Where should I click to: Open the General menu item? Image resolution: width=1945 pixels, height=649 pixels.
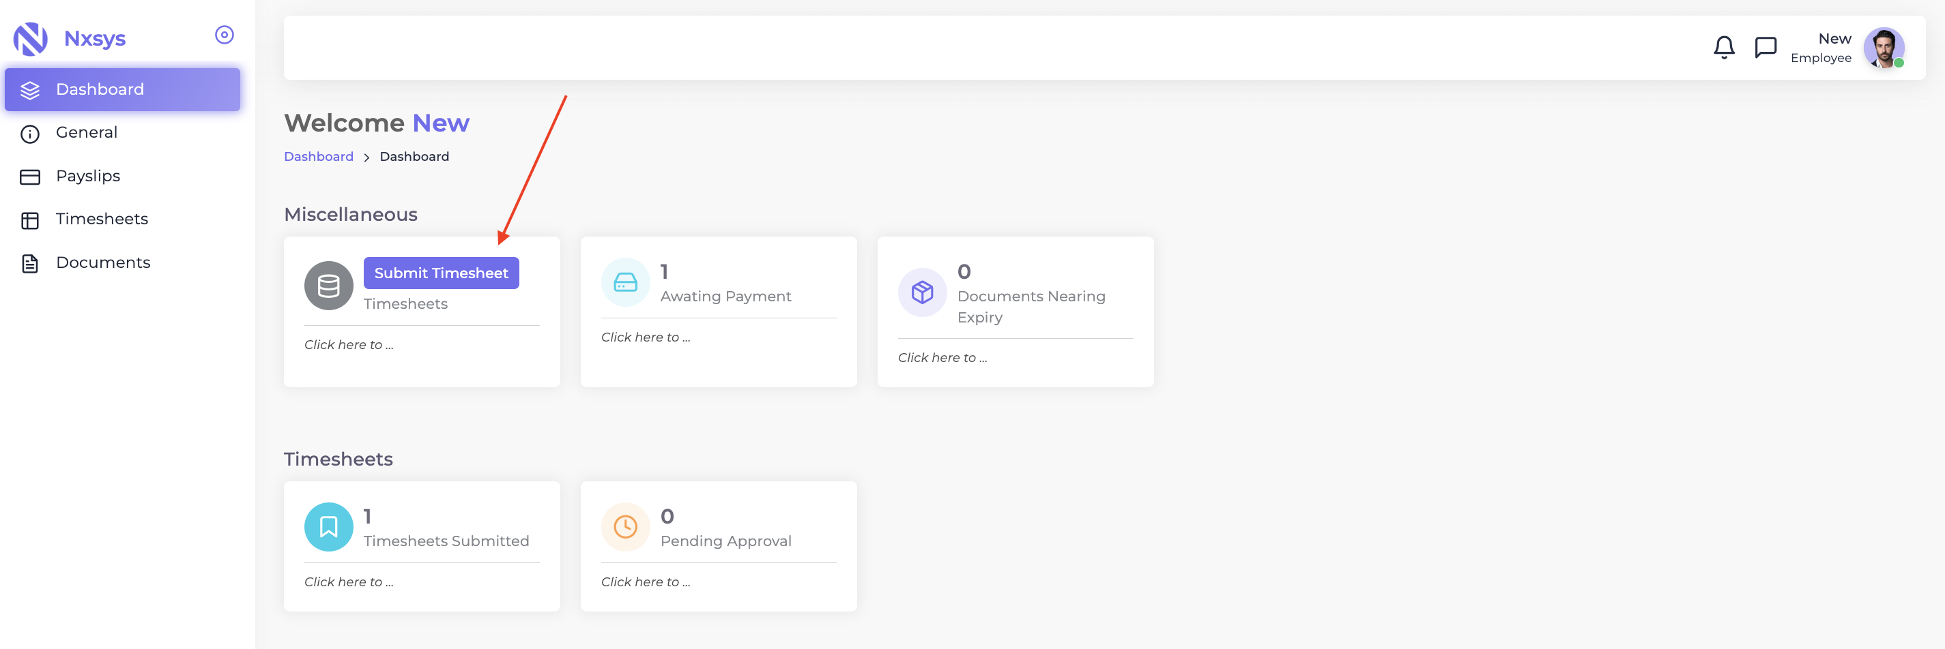(x=122, y=133)
